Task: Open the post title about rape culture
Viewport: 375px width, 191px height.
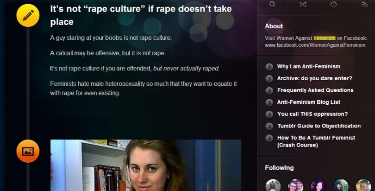Action: coord(141,15)
